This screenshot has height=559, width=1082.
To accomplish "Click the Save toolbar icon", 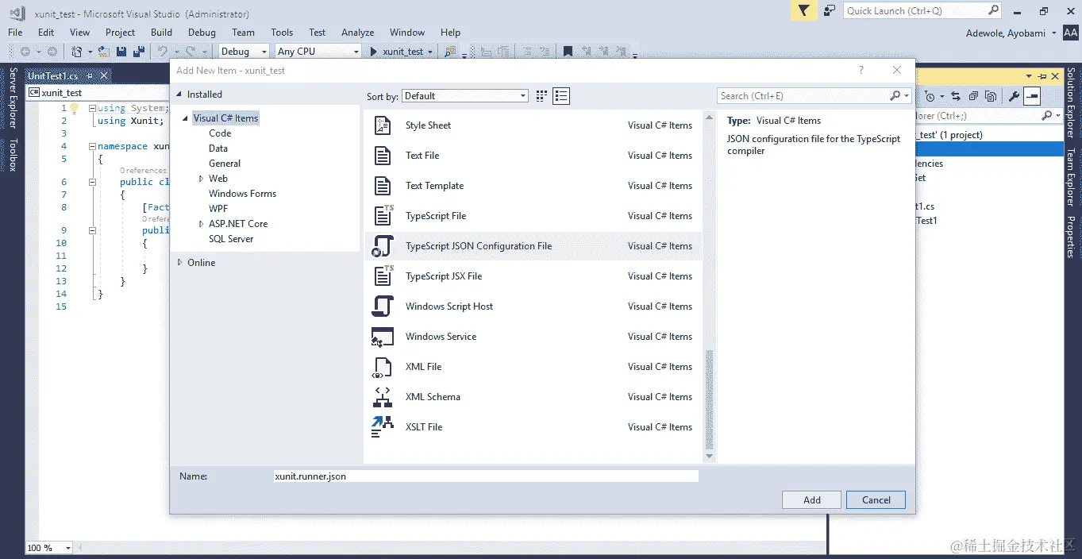I will tap(121, 52).
